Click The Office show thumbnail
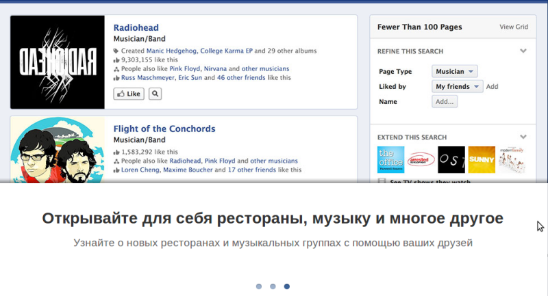Viewport: 548px width, 296px height. point(390,160)
